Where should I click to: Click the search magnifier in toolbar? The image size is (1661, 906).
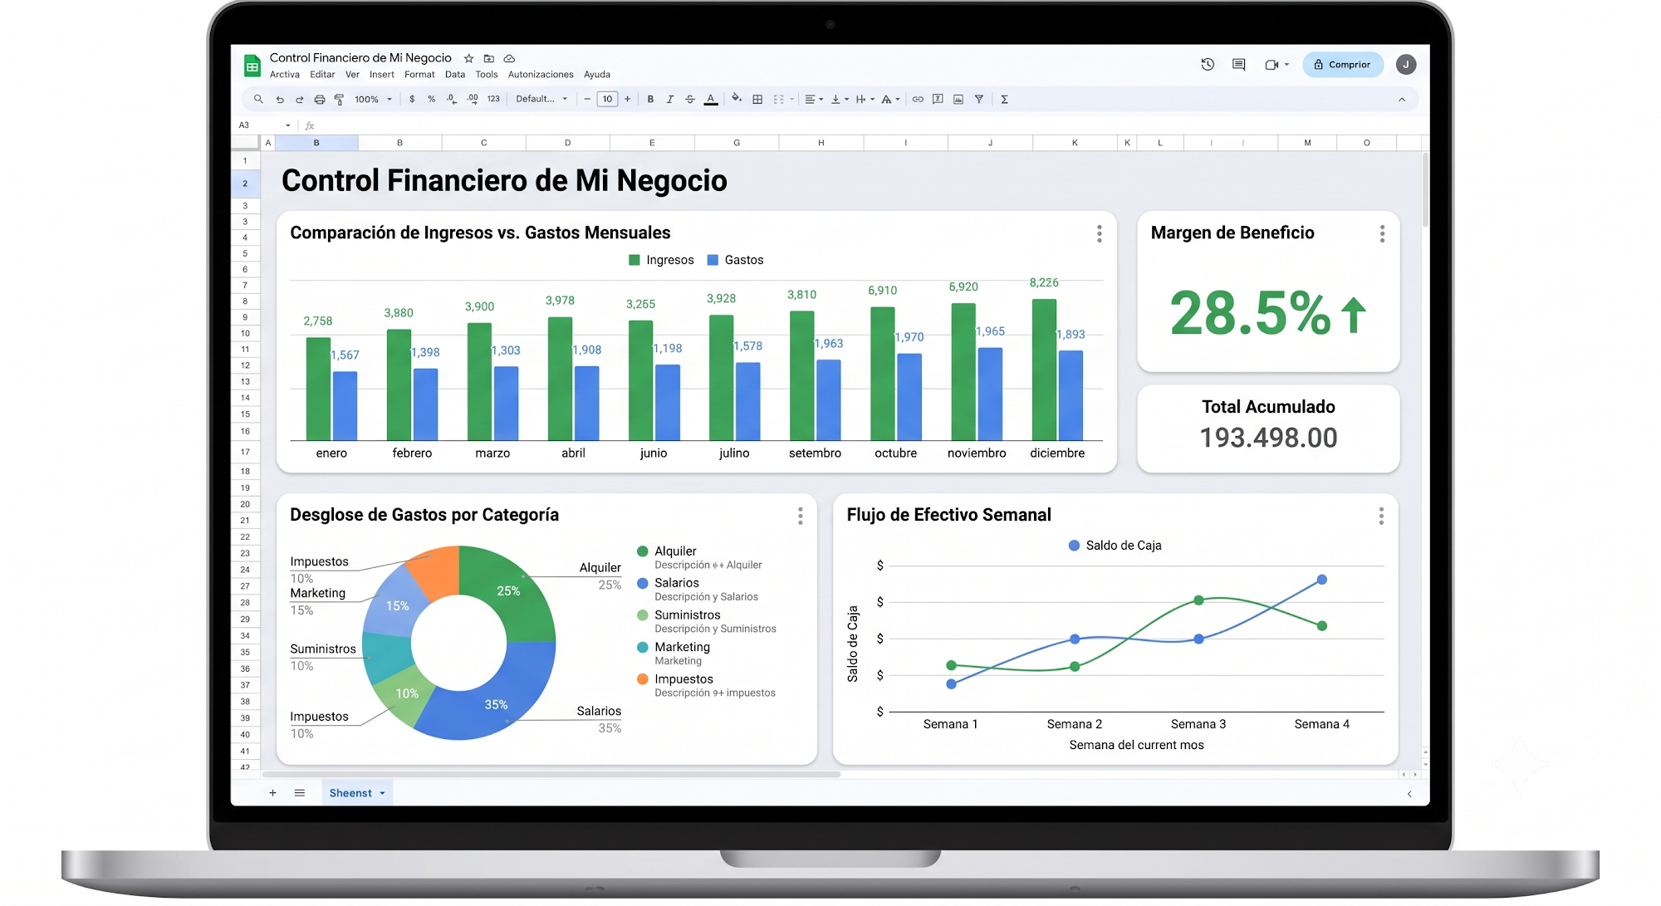(258, 99)
